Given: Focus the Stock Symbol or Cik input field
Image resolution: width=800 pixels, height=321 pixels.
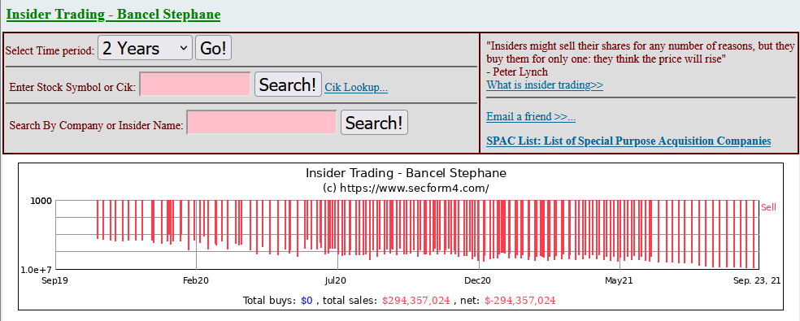Looking at the screenshot, I should click(195, 85).
